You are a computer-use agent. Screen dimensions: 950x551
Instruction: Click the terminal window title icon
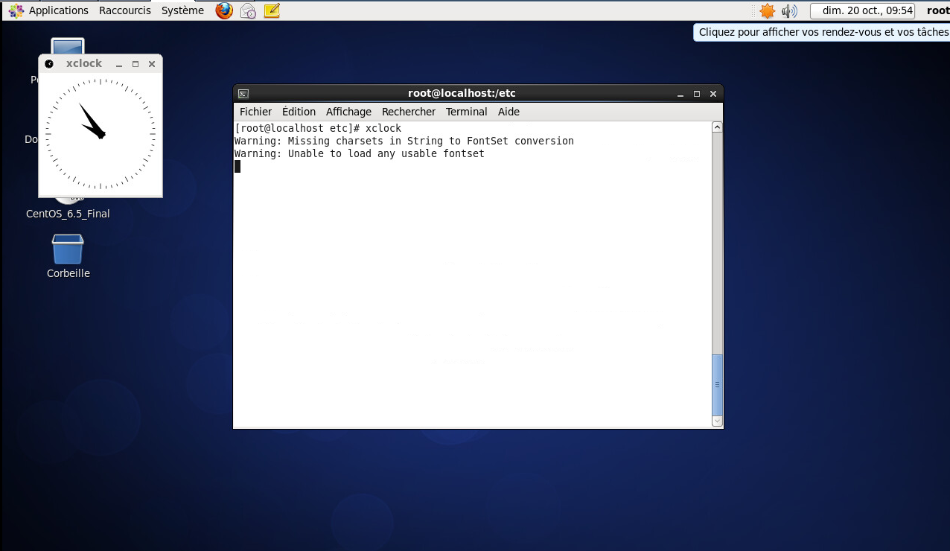(243, 94)
